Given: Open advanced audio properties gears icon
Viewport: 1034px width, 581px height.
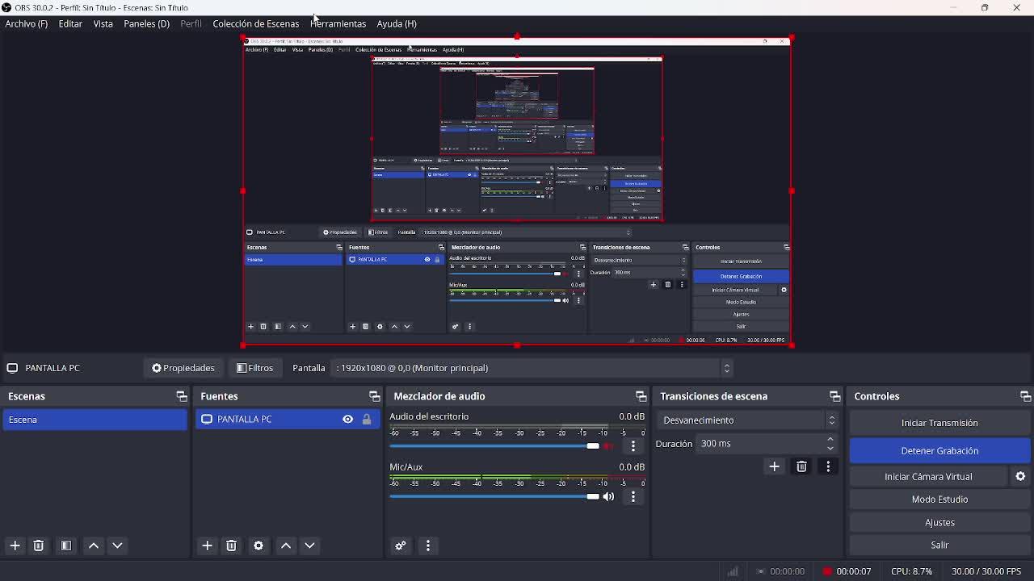Looking at the screenshot, I should [401, 545].
